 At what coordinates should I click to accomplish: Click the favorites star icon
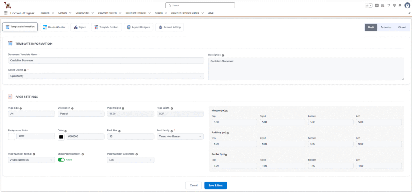[x=367, y=5]
